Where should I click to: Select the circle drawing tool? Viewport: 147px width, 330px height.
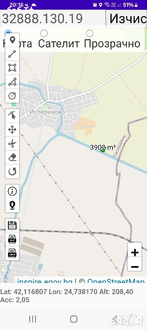point(12,96)
